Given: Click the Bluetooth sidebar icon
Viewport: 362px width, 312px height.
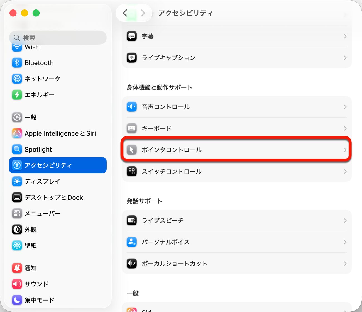Looking at the screenshot, I should (17, 63).
